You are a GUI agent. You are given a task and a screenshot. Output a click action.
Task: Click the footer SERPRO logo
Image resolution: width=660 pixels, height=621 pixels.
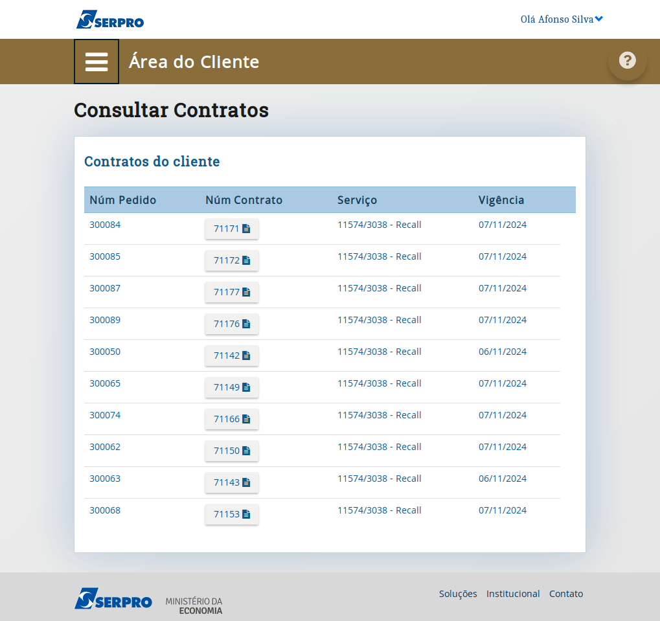click(x=113, y=599)
